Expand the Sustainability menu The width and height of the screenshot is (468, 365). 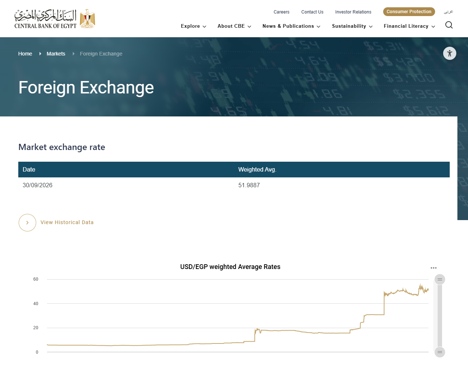pos(352,26)
